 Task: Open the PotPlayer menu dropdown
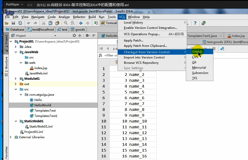coord(14,5)
